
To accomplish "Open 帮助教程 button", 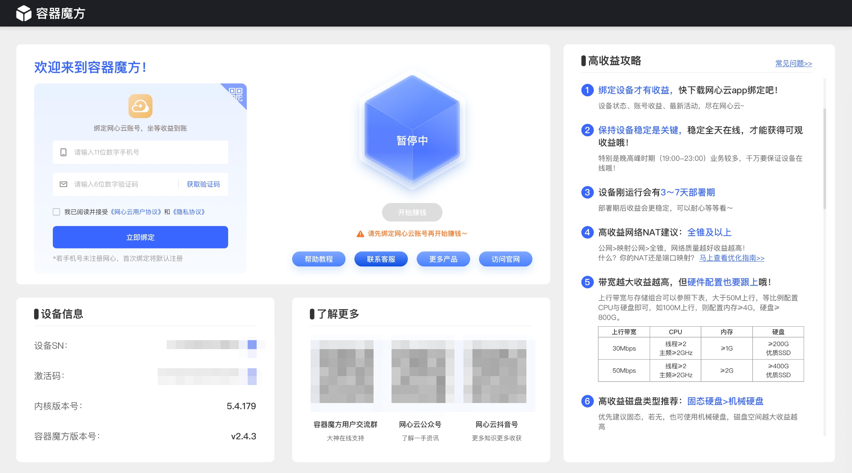I will click(x=319, y=259).
